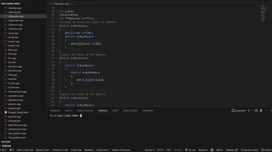The width and height of the screenshot is (272, 152).
Task: Click the Go Live status bar button
Action: [x=190, y=150]
